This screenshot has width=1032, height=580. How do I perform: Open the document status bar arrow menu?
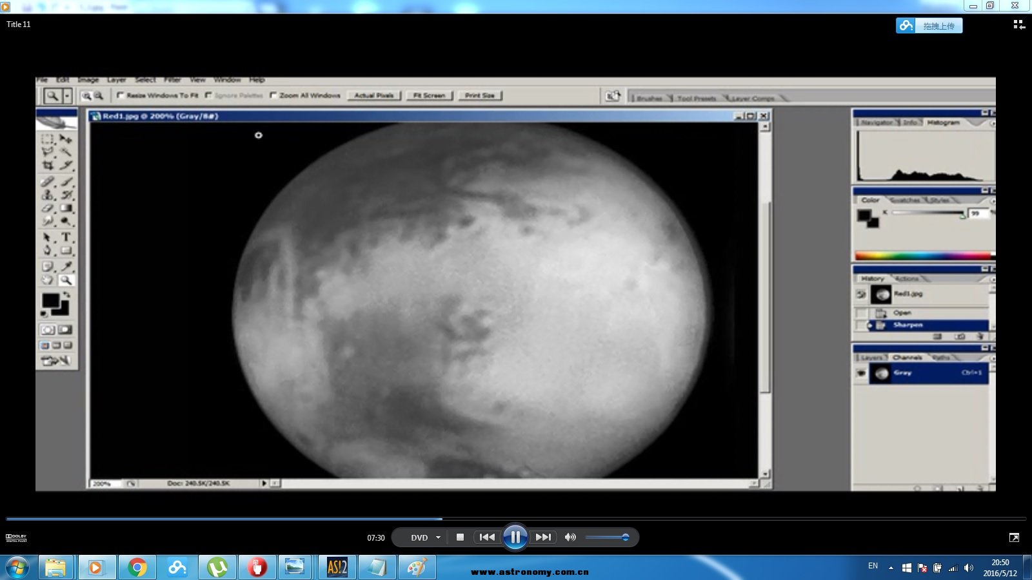[x=264, y=483]
